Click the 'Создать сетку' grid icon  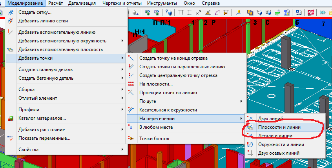pos(11,13)
